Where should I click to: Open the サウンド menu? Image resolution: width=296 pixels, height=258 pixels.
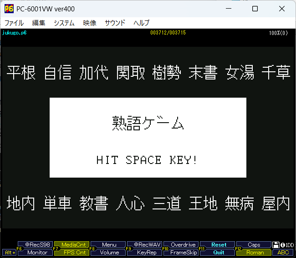(115, 23)
